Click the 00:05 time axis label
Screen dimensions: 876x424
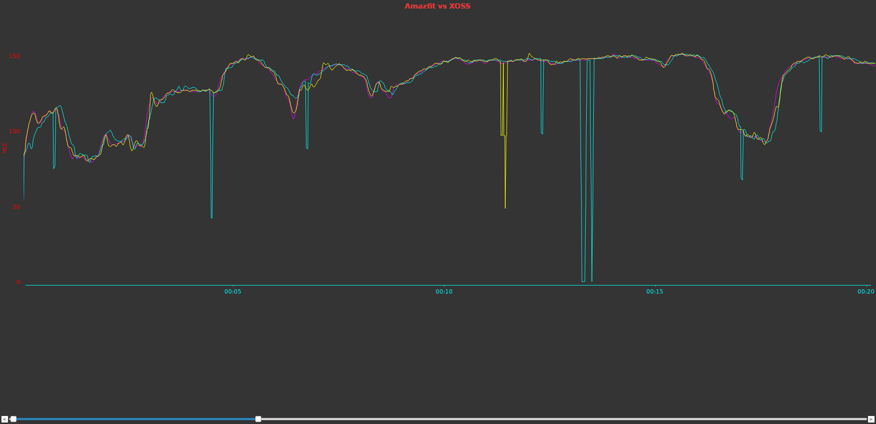tap(232, 292)
